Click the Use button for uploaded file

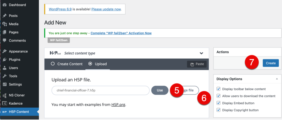[160, 90]
